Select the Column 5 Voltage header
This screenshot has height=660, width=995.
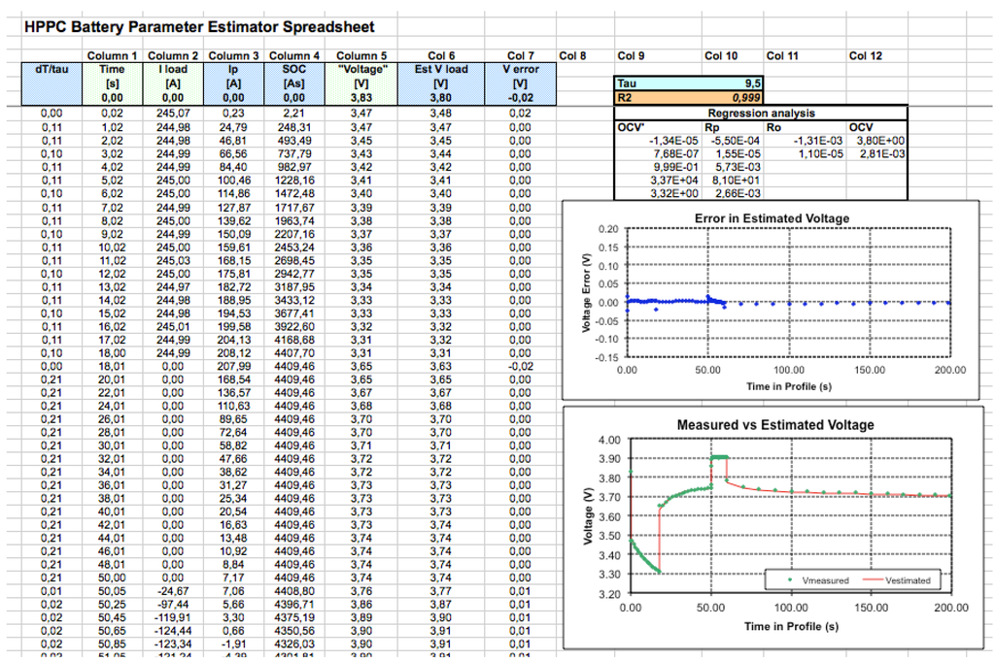coord(360,69)
